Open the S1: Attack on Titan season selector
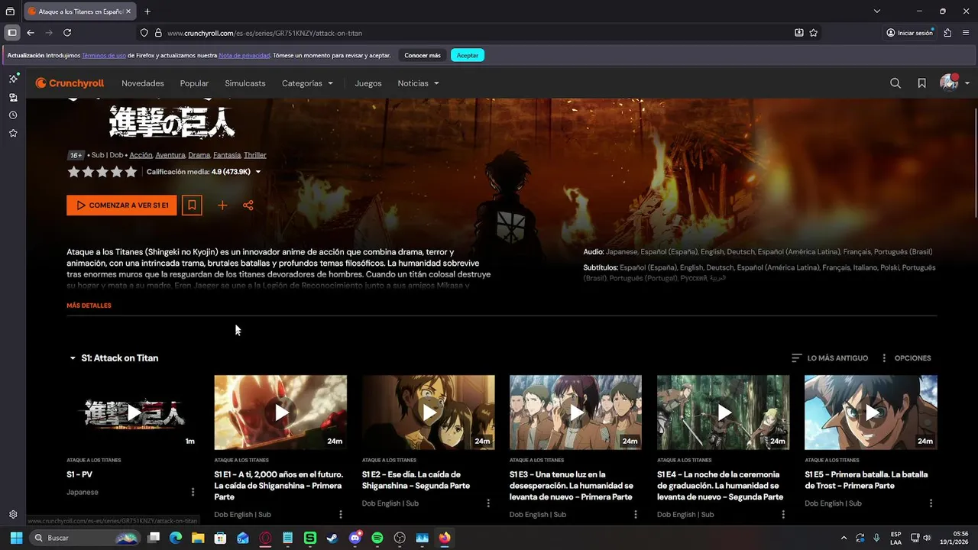This screenshot has width=978, height=550. tap(114, 358)
